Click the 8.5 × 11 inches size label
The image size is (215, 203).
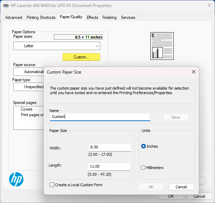tap(78, 37)
